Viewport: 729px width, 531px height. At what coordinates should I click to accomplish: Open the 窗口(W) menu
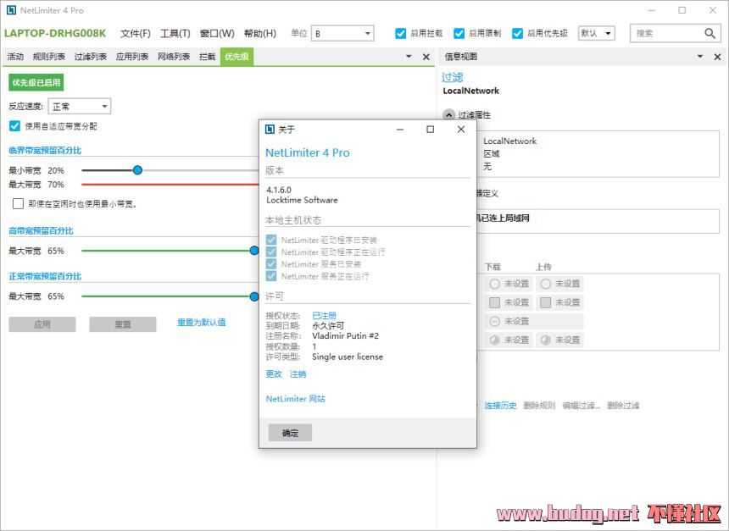(217, 33)
